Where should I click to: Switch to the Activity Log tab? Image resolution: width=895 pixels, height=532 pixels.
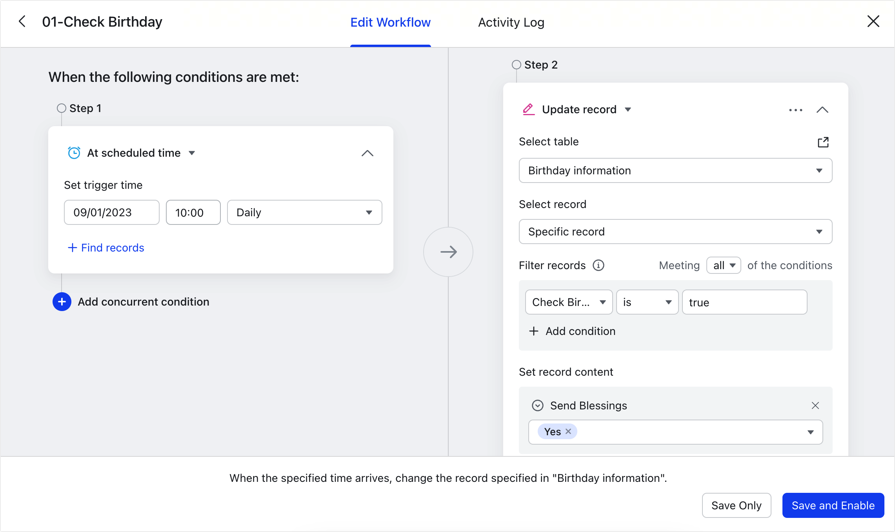(x=510, y=22)
